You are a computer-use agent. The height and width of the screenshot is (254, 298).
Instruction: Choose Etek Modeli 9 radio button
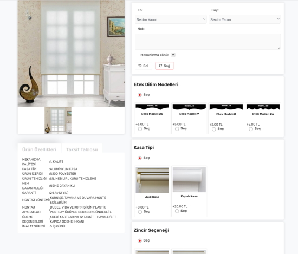tap(177, 129)
